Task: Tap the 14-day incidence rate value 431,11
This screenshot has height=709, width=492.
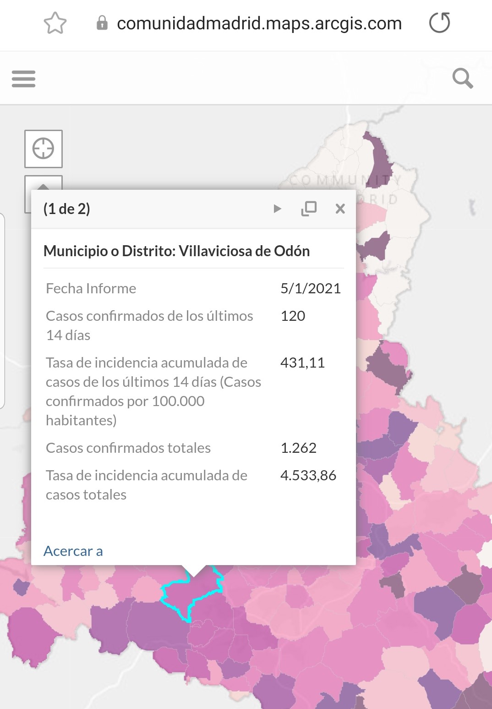Action: 302,363
